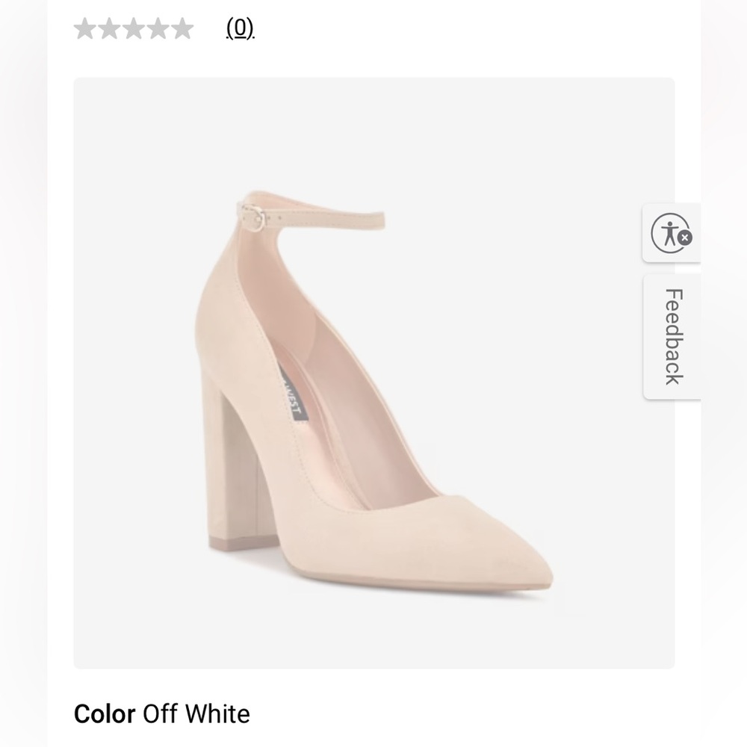
Task: Click the fourth star icon
Action: pos(158,28)
